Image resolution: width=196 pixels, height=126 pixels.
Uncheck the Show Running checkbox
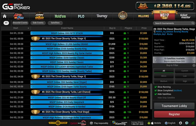click(x=156, y=87)
